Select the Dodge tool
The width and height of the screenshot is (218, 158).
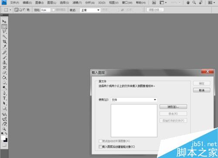(x=4, y=87)
